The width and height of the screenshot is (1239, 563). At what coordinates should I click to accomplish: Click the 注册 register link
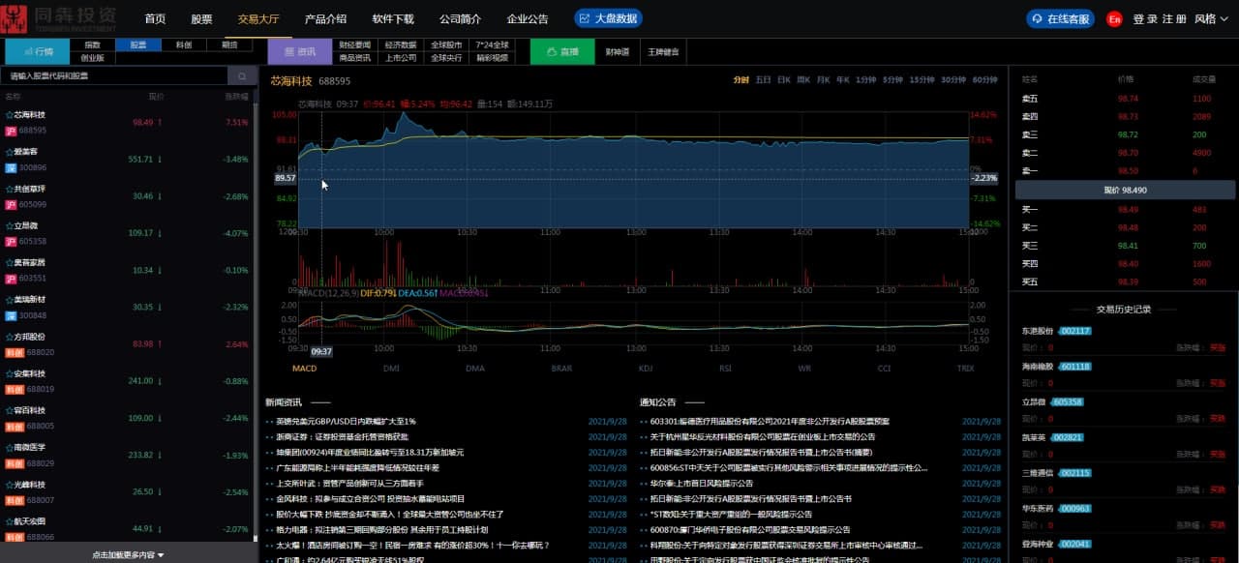pos(1174,18)
